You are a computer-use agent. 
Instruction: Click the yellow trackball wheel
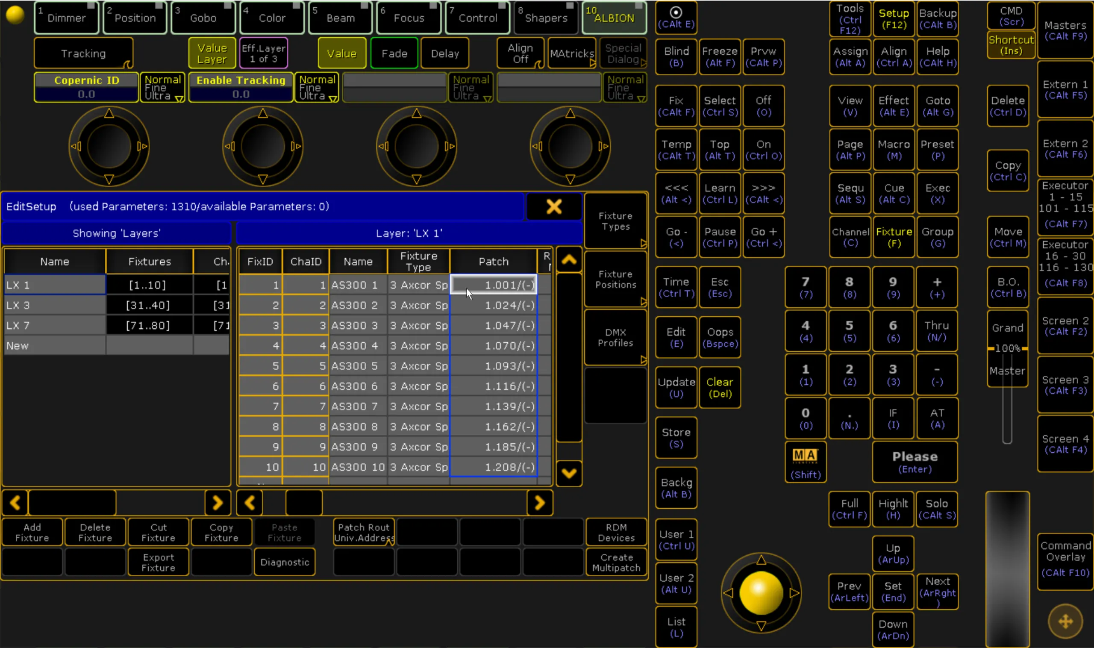(761, 593)
